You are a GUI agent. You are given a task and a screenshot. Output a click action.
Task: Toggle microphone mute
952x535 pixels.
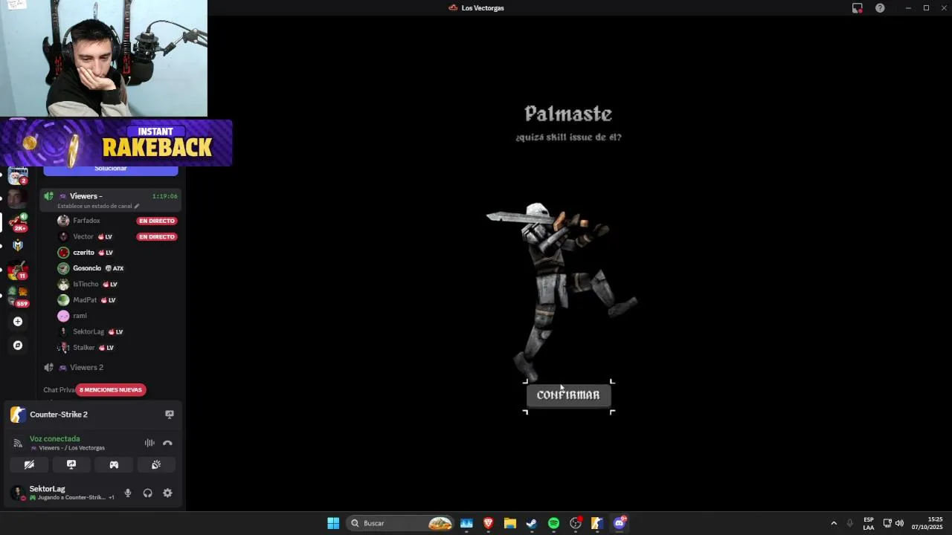(x=128, y=493)
